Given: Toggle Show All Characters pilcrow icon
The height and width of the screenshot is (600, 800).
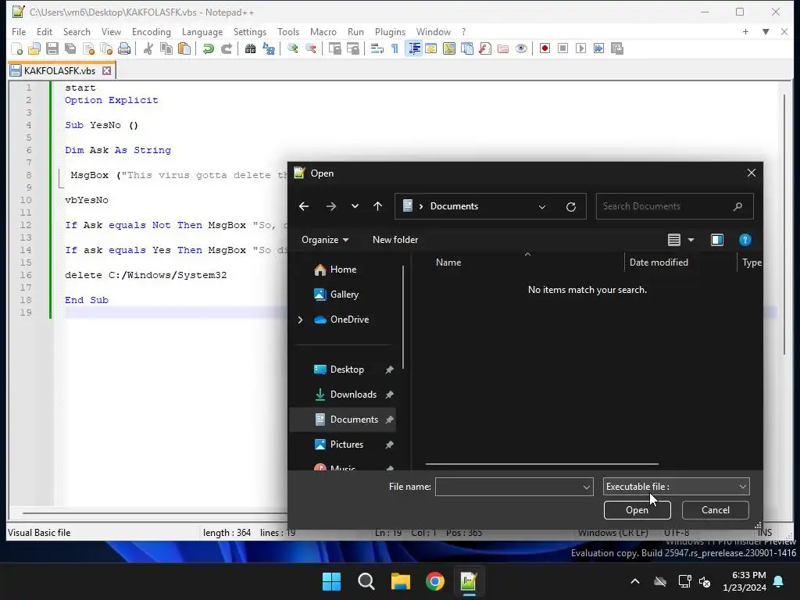Looking at the screenshot, I should point(395,48).
